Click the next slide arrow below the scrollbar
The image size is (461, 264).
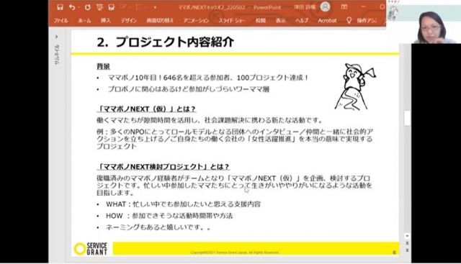(x=407, y=250)
